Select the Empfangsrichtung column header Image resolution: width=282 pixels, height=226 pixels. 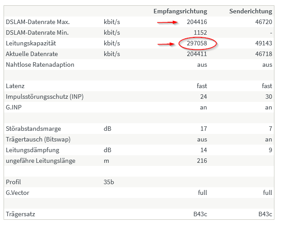click(180, 11)
